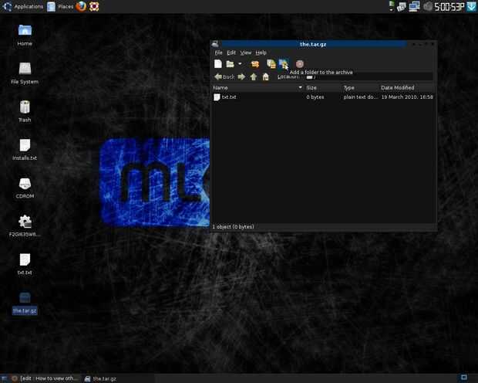Click '1 object (0 bytes)' in status bar
This screenshot has height=383, width=478.
(233, 226)
